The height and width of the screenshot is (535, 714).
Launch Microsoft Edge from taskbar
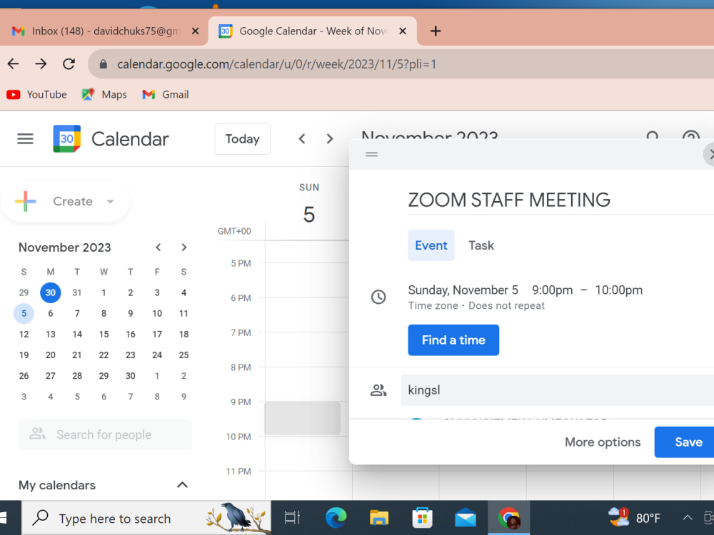click(x=336, y=518)
